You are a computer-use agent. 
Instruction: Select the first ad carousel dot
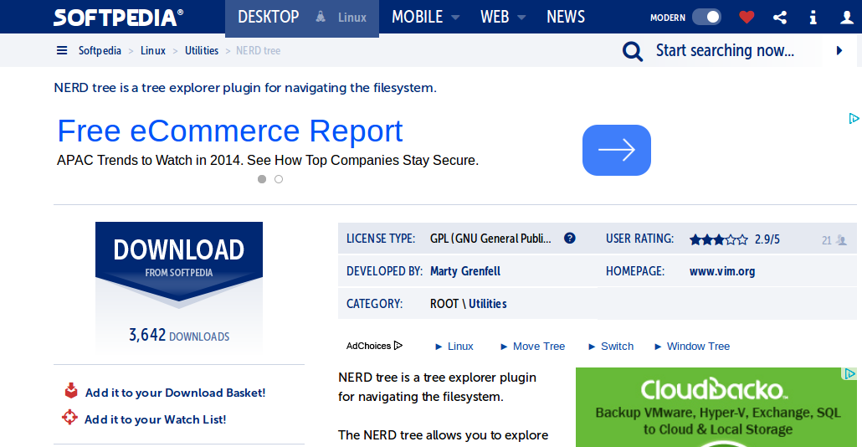[x=262, y=179]
